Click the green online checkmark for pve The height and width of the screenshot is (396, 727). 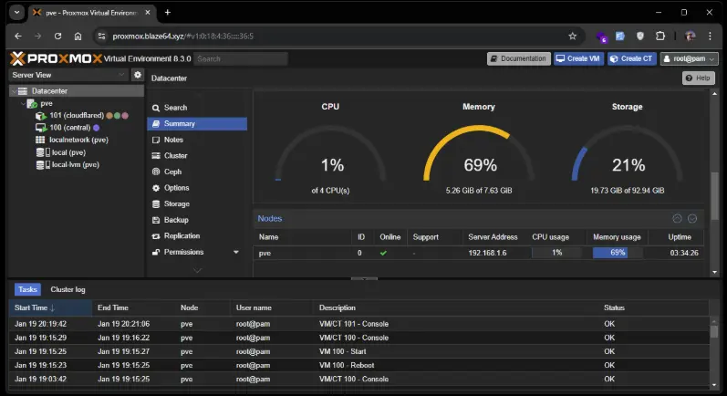383,253
